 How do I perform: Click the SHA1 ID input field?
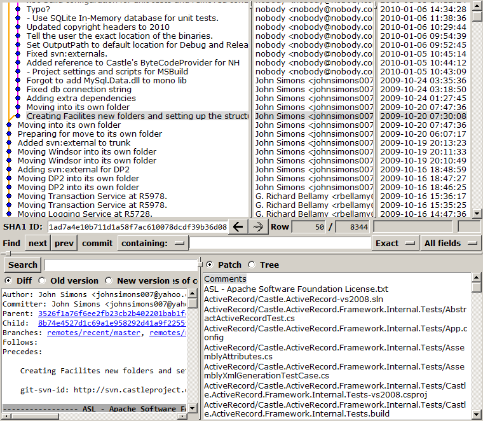click(138, 227)
